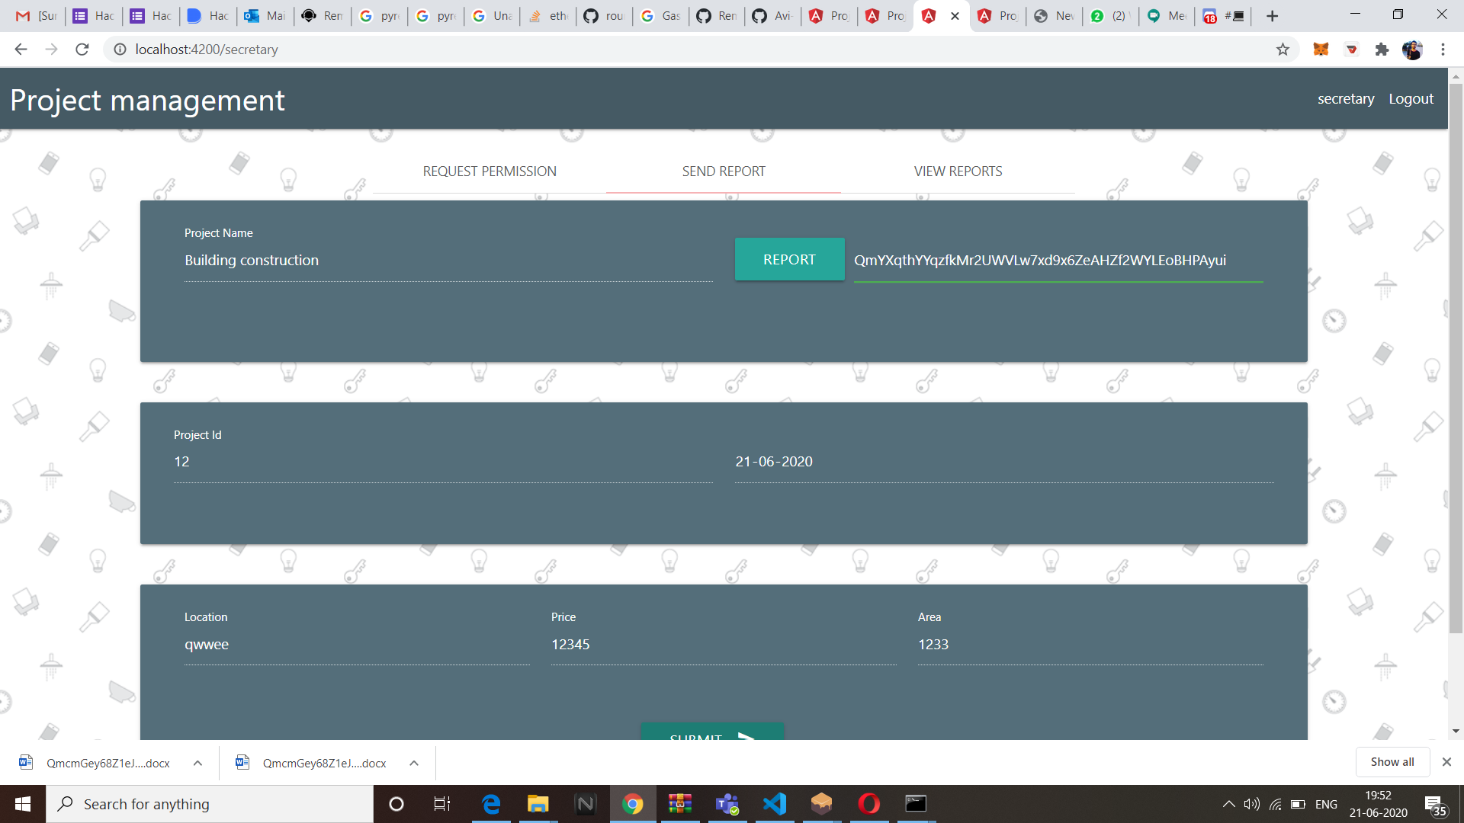Click the green REPORT button
This screenshot has height=823, width=1464.
789,259
